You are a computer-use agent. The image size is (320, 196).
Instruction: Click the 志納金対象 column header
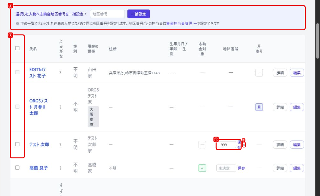coord(202,49)
